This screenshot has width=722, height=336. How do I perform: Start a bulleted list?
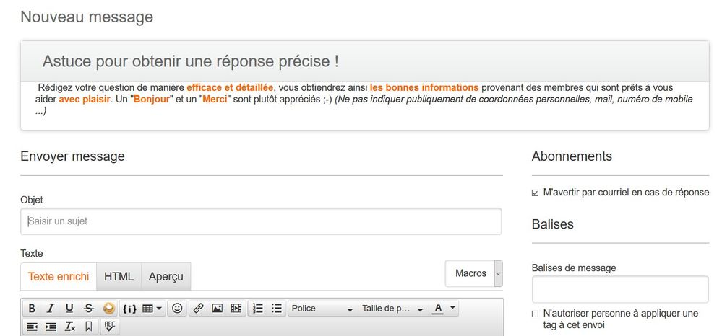276,309
